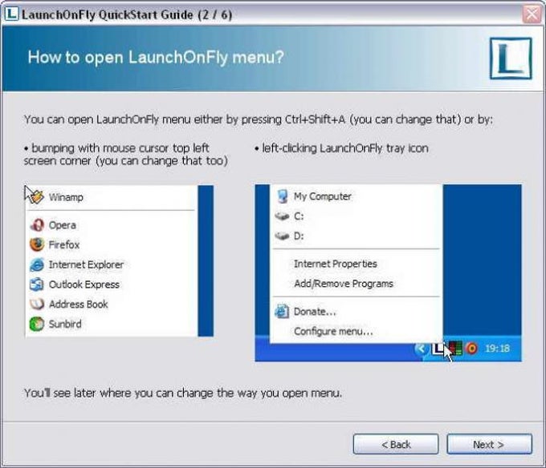
Task: Click the title bar LaunchOnFly icon
Action: coord(11,14)
